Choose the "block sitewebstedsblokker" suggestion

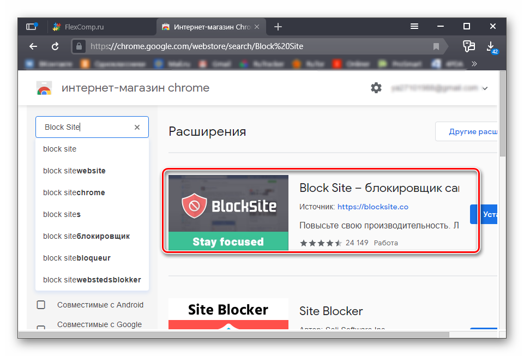click(92, 280)
